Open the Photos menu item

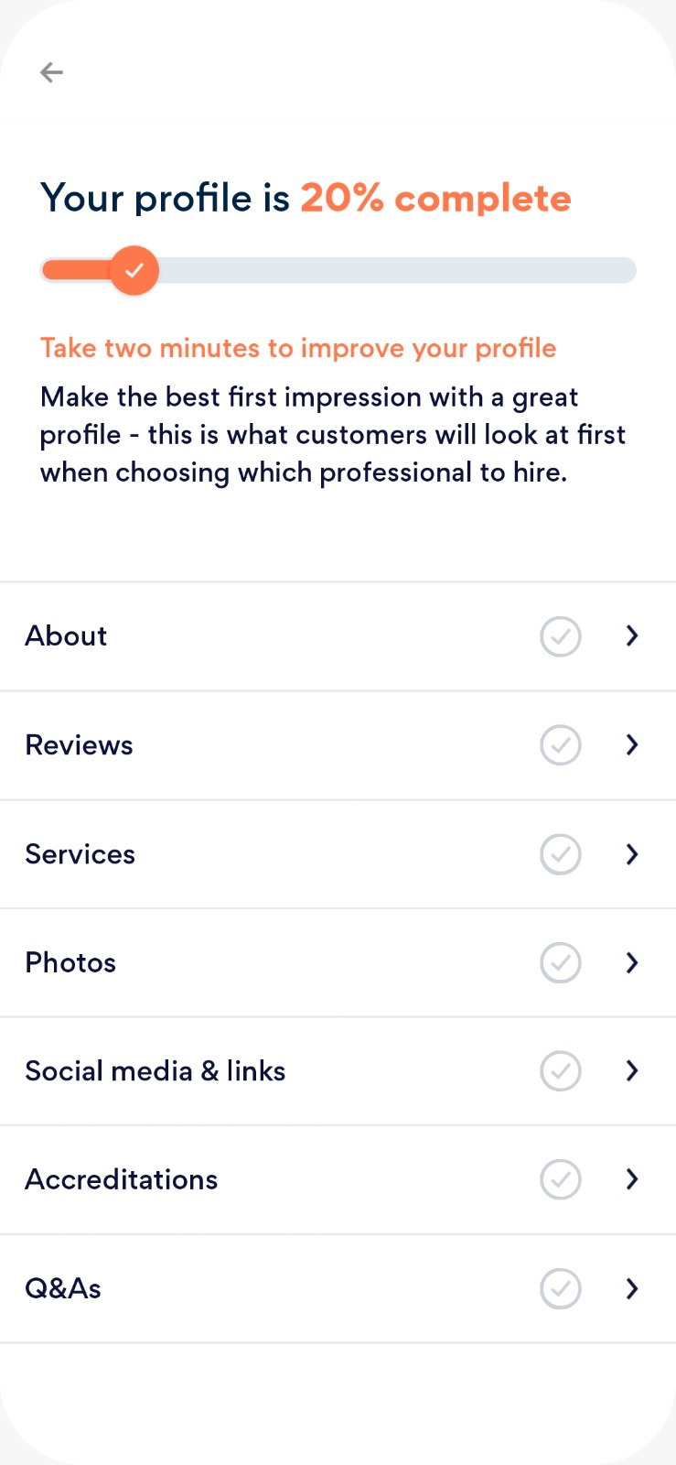coord(71,962)
